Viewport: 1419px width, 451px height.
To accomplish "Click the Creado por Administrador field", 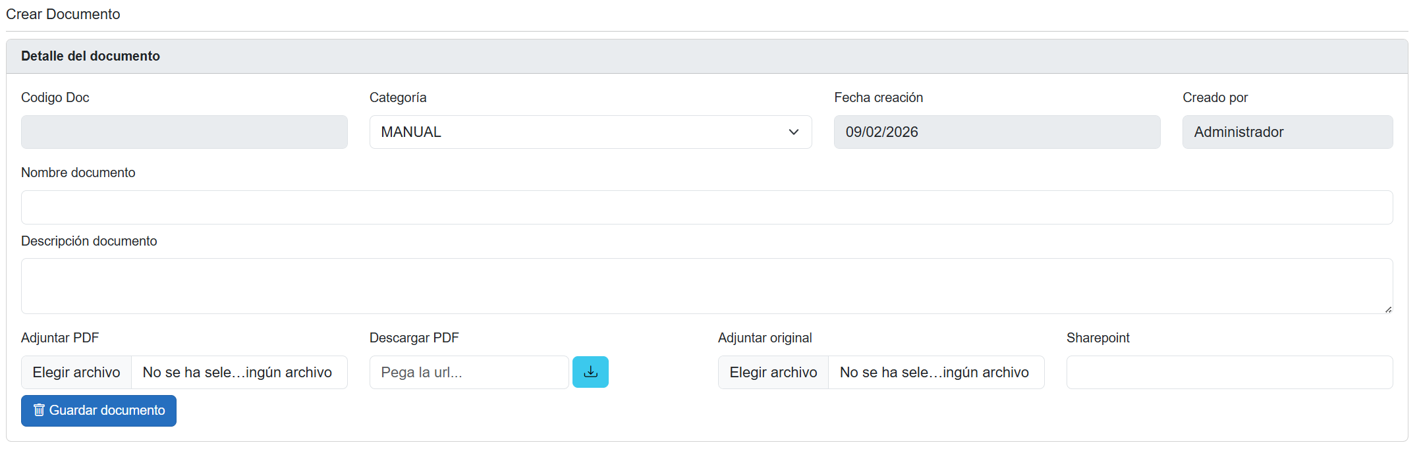I will (1287, 132).
